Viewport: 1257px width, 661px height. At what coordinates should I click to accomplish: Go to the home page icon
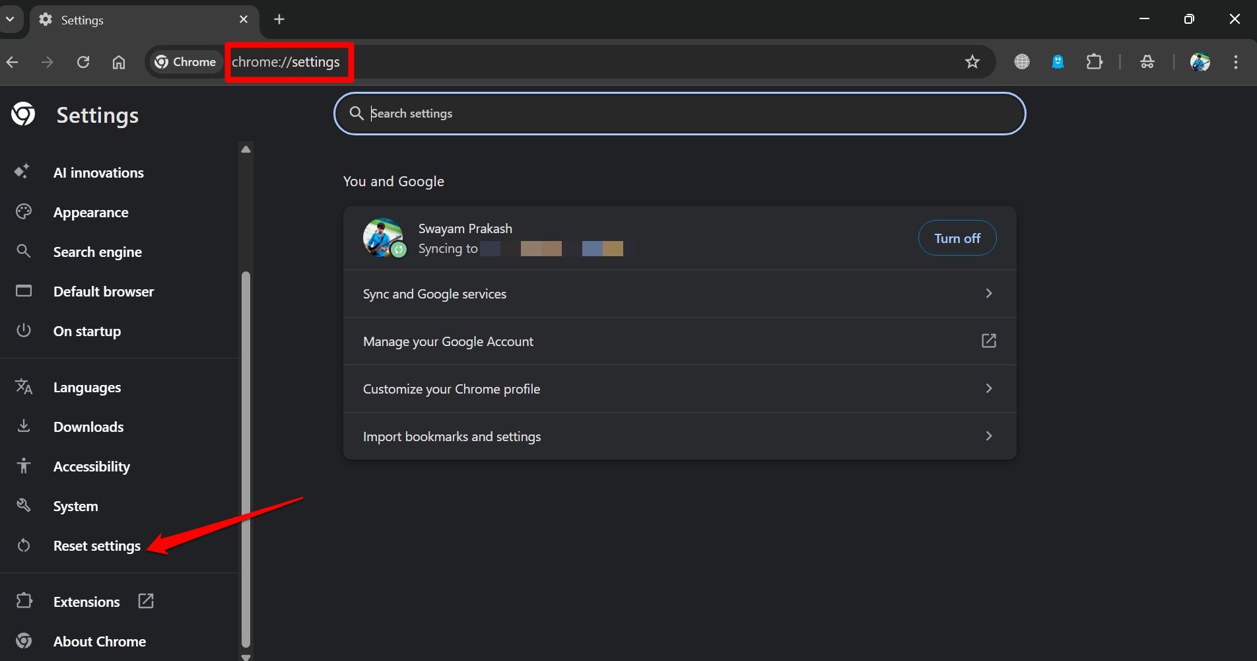click(x=119, y=62)
